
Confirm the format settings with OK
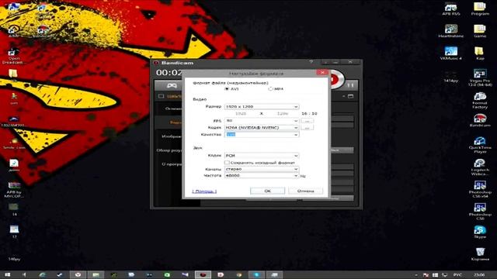point(267,191)
